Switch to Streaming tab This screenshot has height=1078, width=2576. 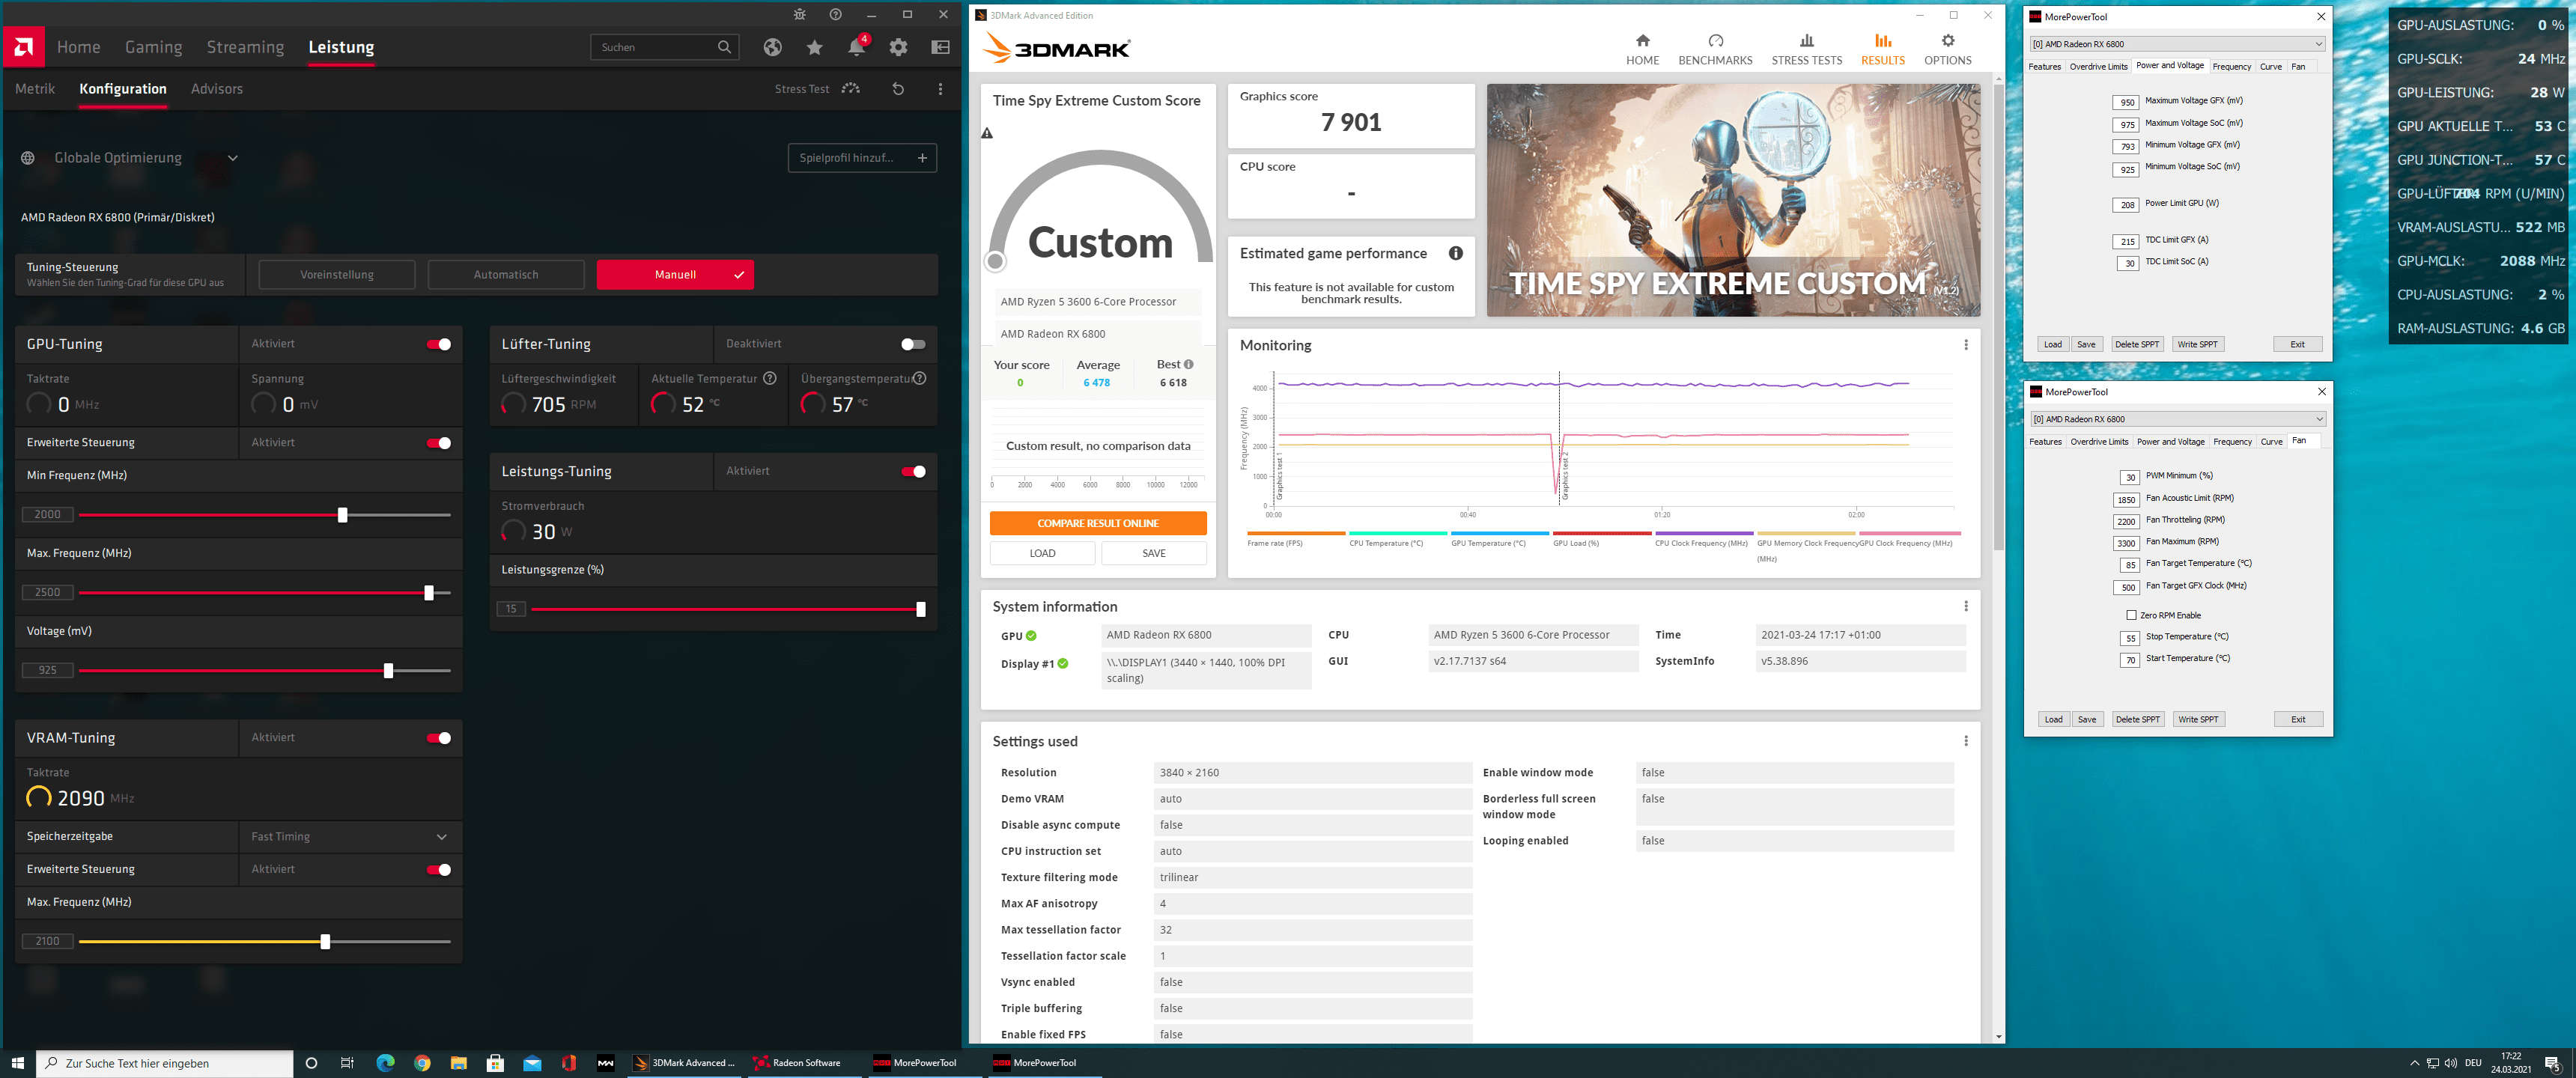point(245,47)
